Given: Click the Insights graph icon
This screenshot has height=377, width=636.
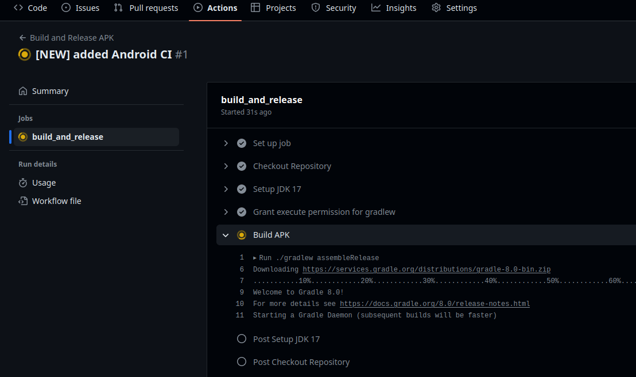Looking at the screenshot, I should coord(376,7).
